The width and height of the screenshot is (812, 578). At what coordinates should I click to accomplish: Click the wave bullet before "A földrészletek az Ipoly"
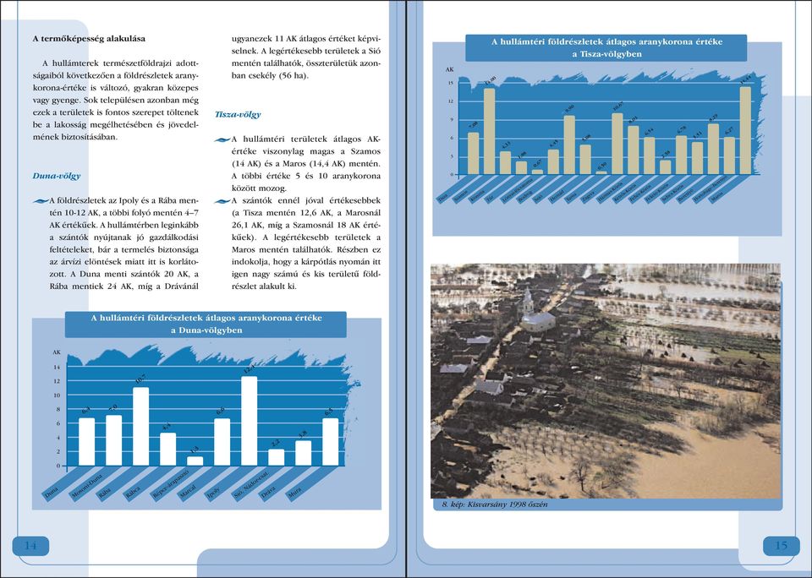[41, 201]
